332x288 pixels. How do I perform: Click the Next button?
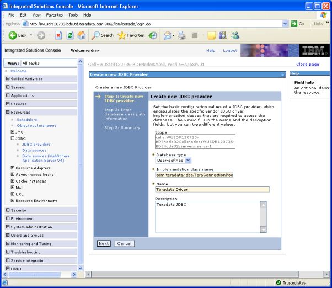coord(104,243)
